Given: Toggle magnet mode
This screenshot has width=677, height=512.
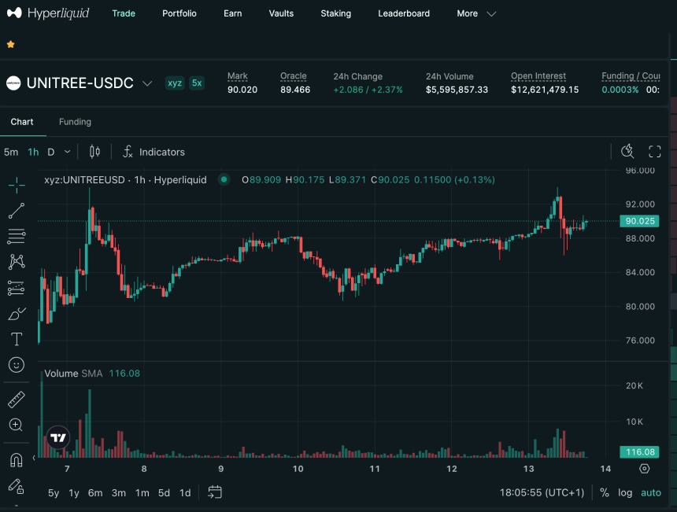Looking at the screenshot, I should (17, 460).
